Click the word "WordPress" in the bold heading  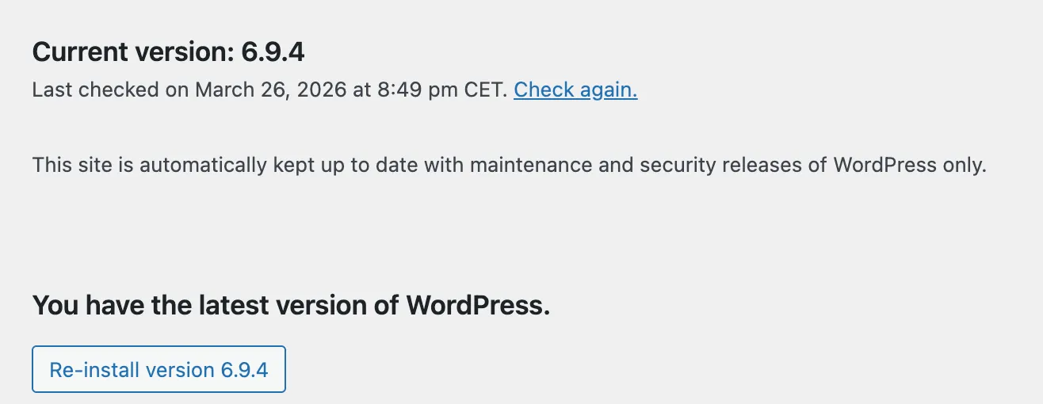click(477, 305)
